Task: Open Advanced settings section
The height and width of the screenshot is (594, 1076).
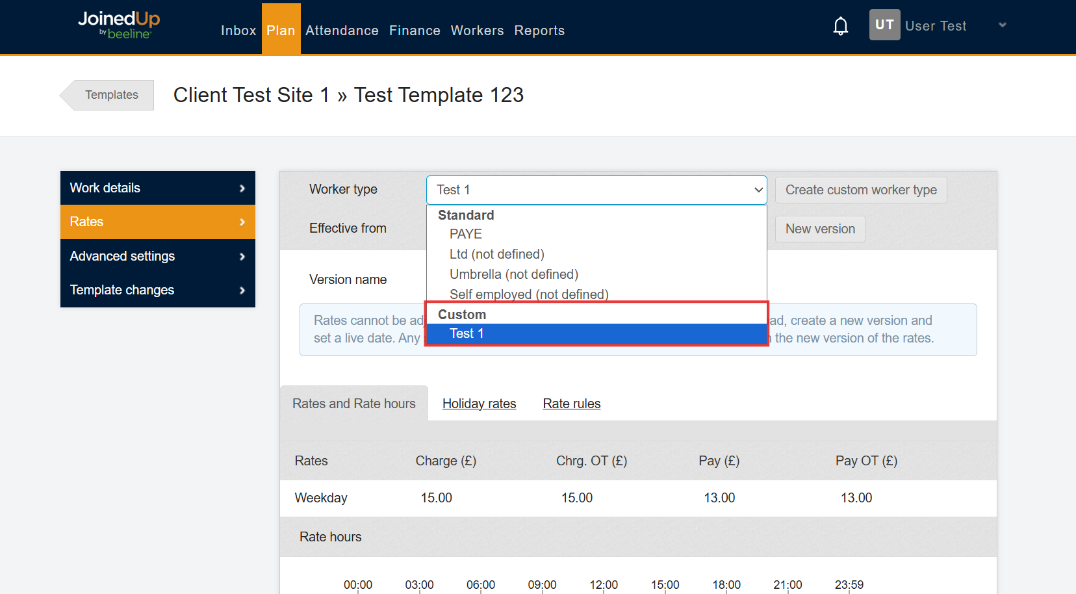Action: tap(158, 256)
